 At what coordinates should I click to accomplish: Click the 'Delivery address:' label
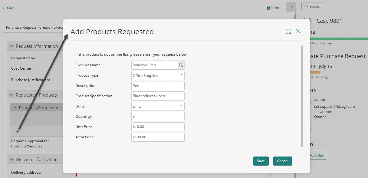27,173
